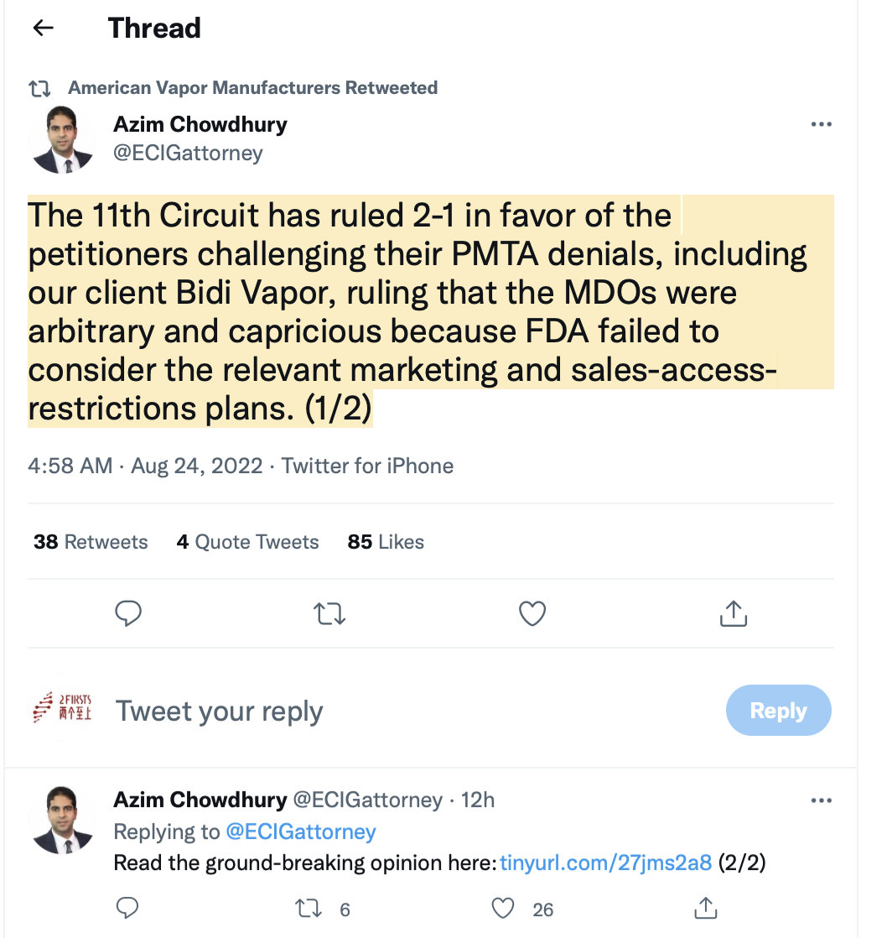Like the main tweet with heart icon
The width and height of the screenshot is (887, 938).
coord(532,614)
